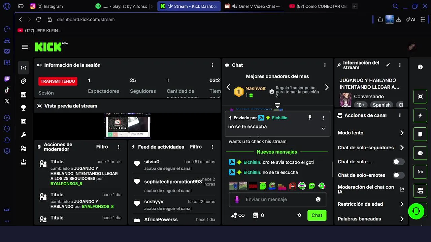
Task: Open browser downloads icon in toolbar
Action: (399, 19)
